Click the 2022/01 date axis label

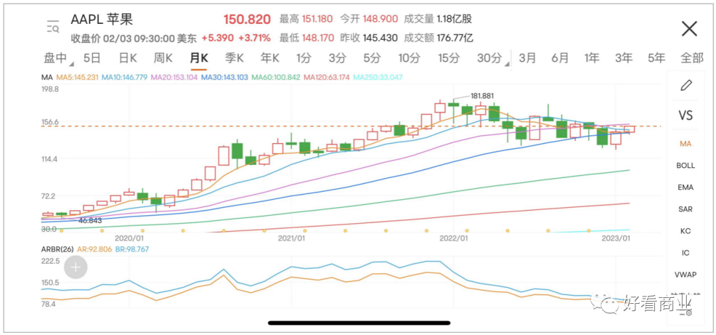pos(453,238)
